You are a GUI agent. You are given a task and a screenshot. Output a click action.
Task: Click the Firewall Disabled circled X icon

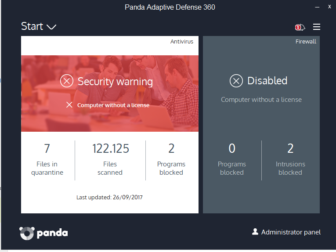point(236,81)
